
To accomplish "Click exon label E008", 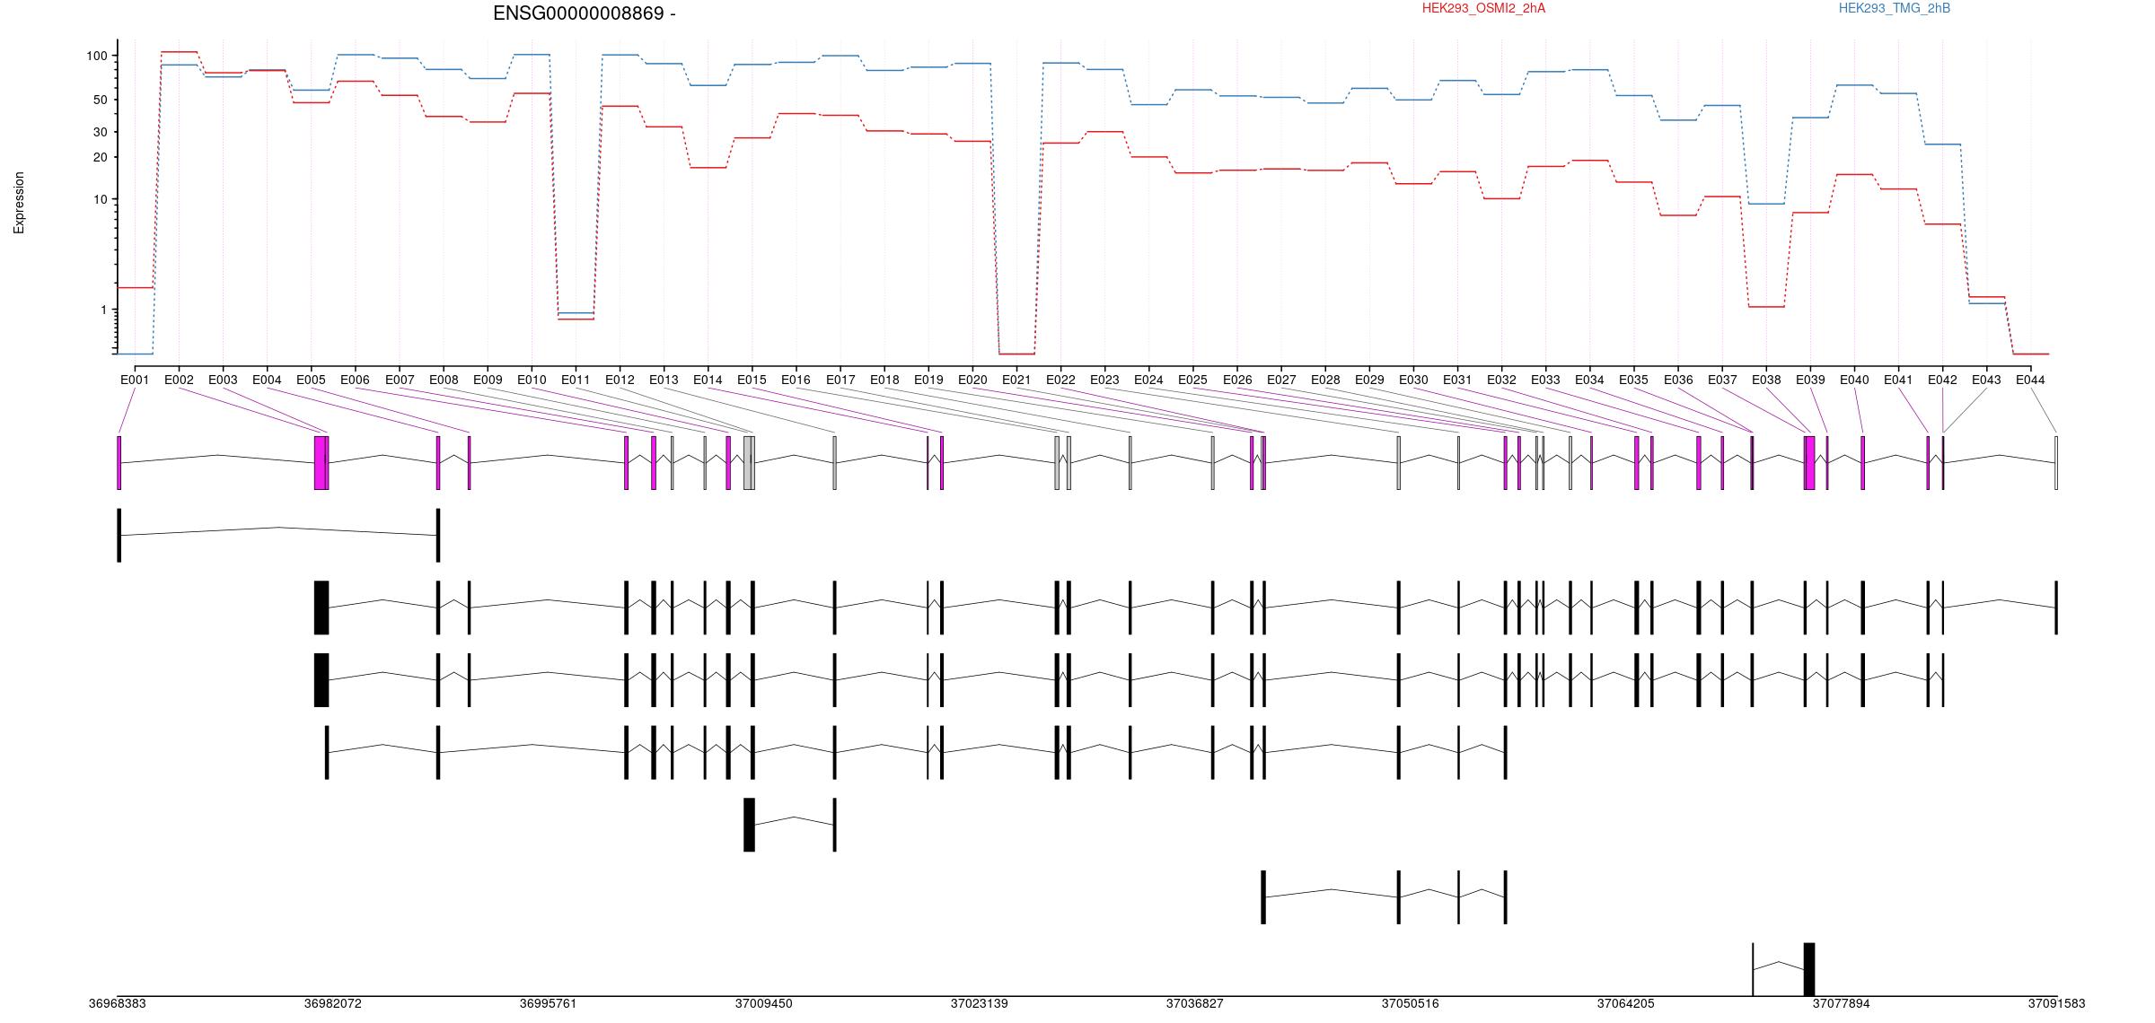I will 444,380.
